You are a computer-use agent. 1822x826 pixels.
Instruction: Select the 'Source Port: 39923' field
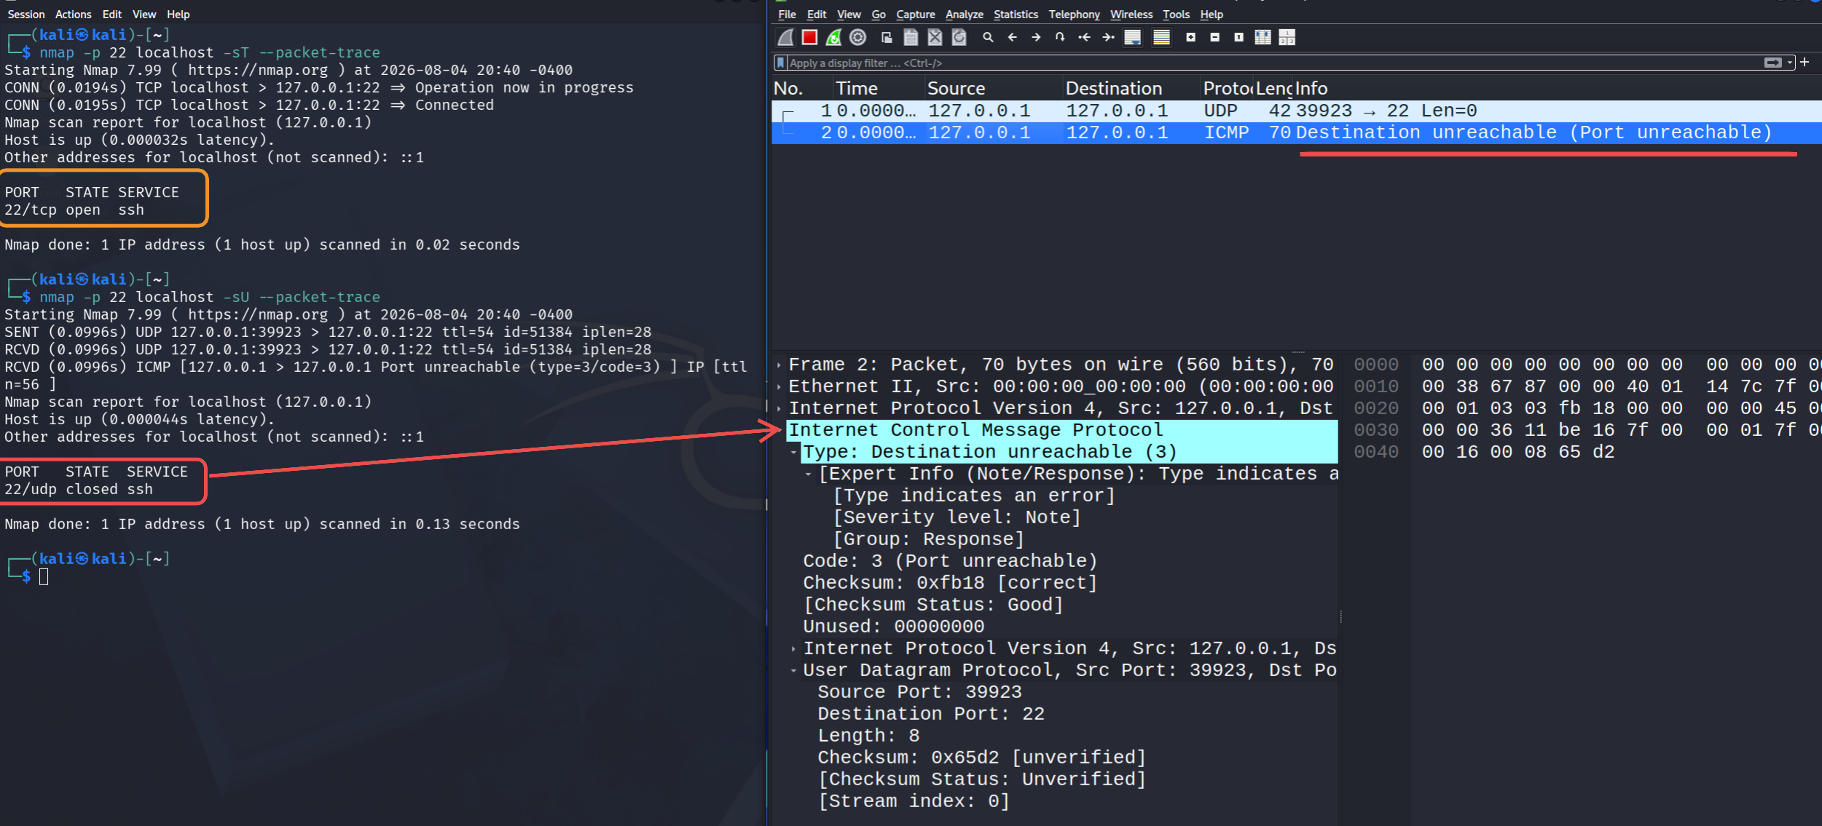(x=919, y=692)
